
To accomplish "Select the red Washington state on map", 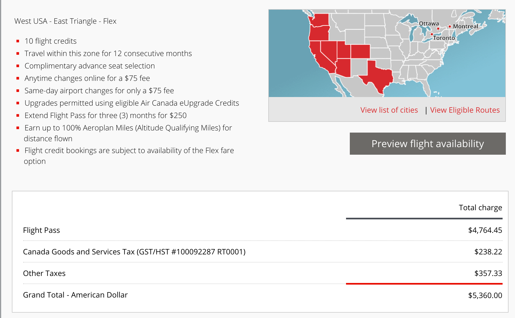I will (x=320, y=20).
